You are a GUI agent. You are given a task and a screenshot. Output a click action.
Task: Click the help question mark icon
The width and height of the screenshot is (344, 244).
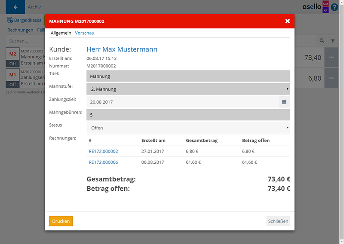tap(335, 7)
